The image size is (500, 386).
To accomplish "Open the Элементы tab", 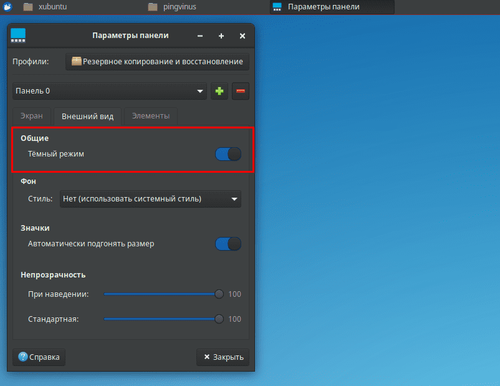I will (x=151, y=116).
